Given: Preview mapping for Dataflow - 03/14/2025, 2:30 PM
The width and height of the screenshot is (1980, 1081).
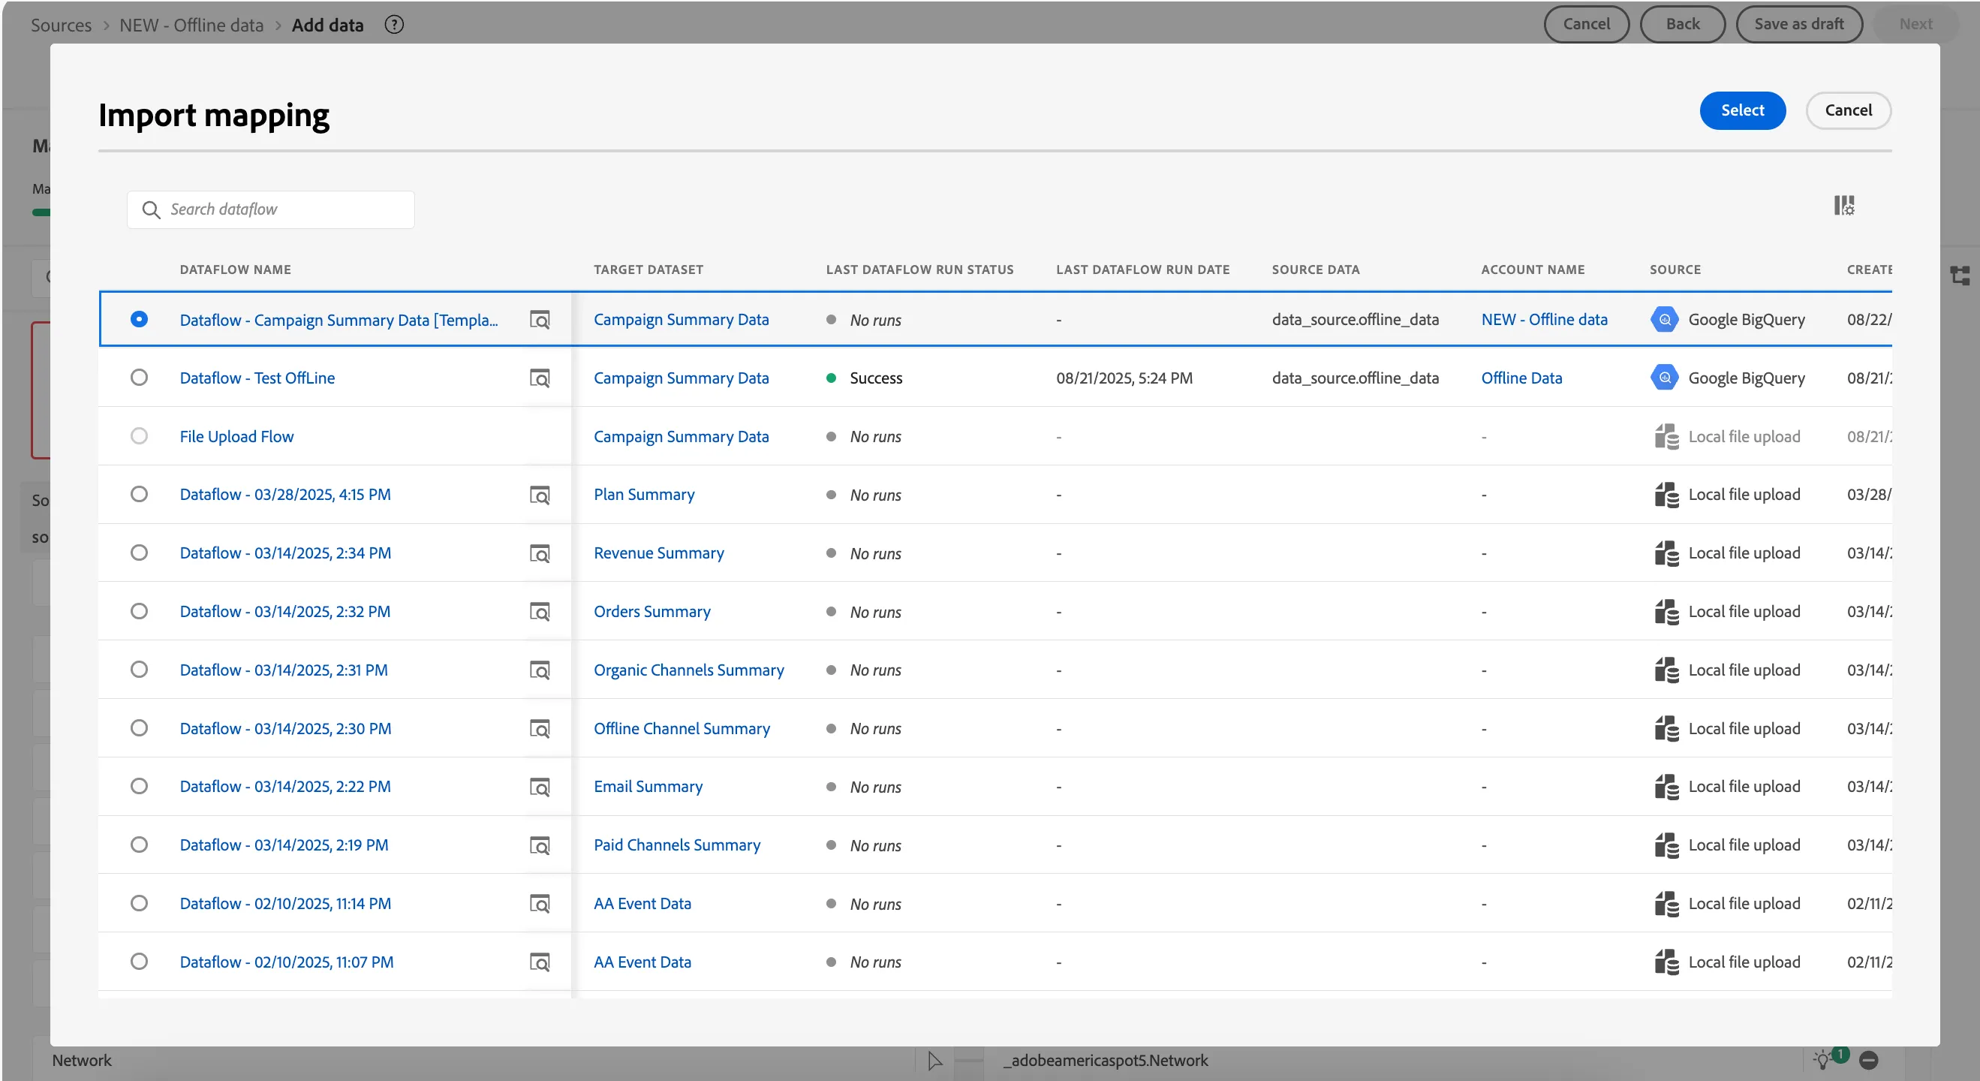Looking at the screenshot, I should coord(540,729).
